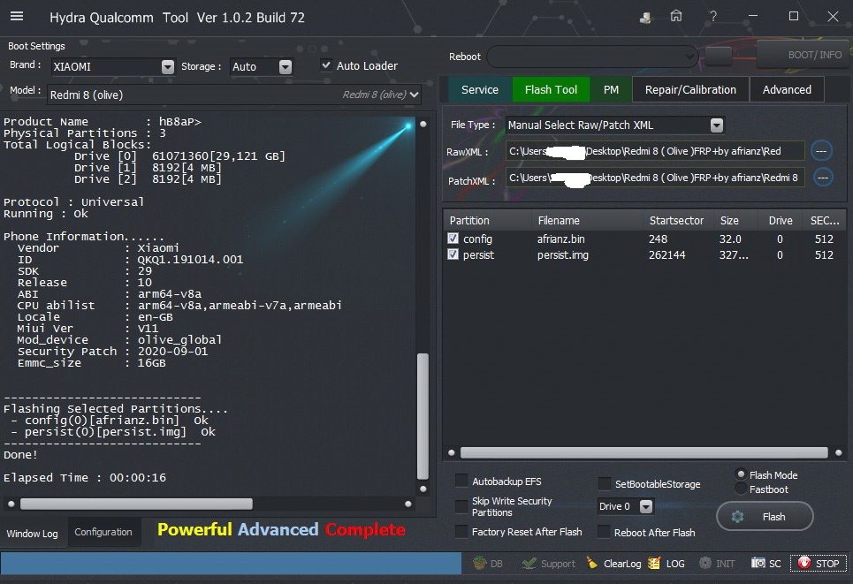This screenshot has height=584, width=853.
Task: Clear the log with ClearLog
Action: pyautogui.click(x=613, y=564)
